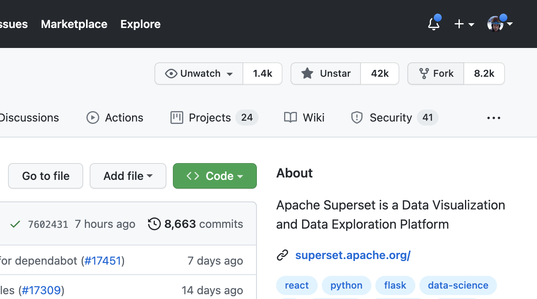Click the commit history clock icon
The width and height of the screenshot is (537, 299).
pyautogui.click(x=154, y=224)
